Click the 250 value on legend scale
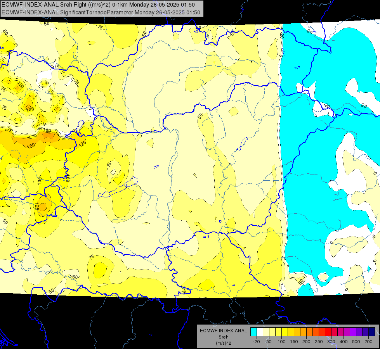The image size is (380, 349). coord(319,342)
